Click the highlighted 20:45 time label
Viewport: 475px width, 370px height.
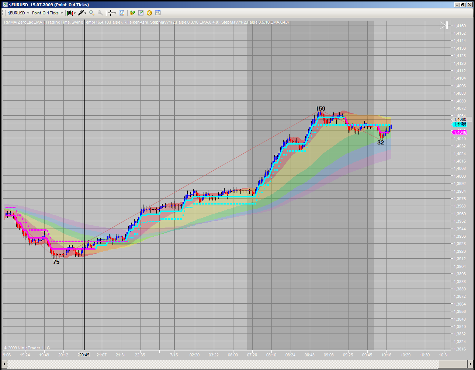(84, 355)
